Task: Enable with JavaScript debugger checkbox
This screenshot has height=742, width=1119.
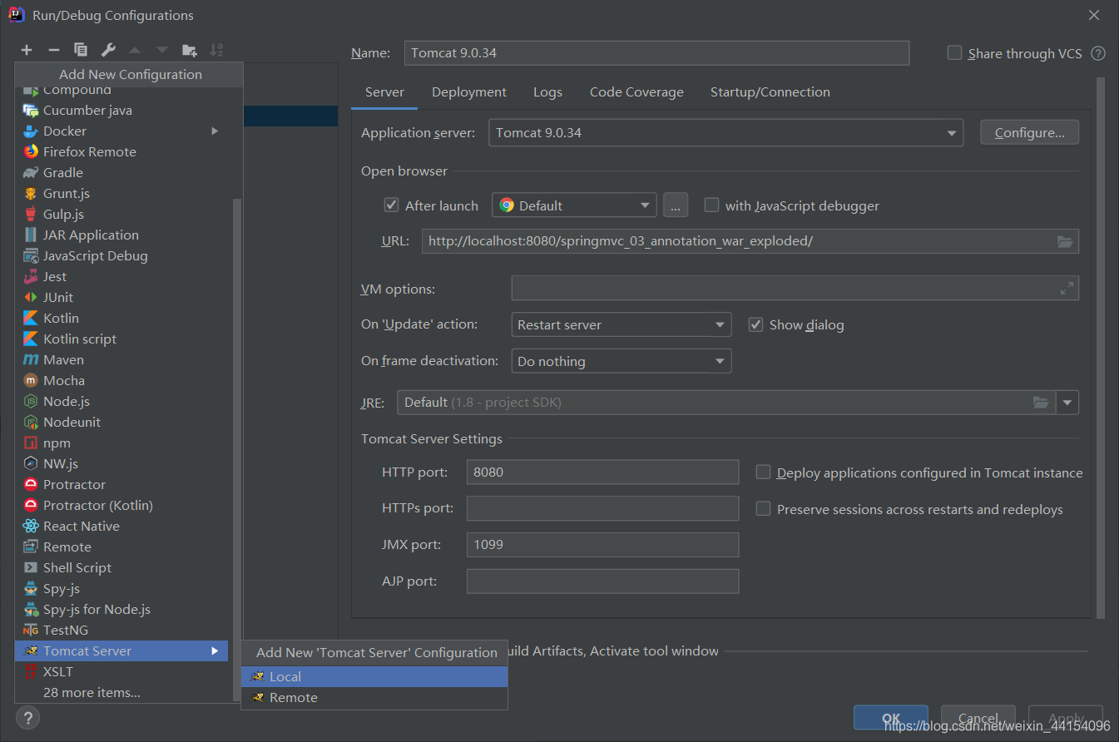Action: pos(711,205)
